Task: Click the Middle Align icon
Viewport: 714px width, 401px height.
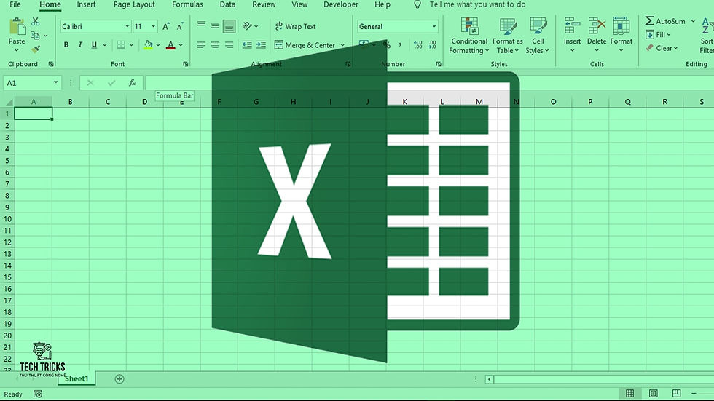Action: tap(215, 26)
